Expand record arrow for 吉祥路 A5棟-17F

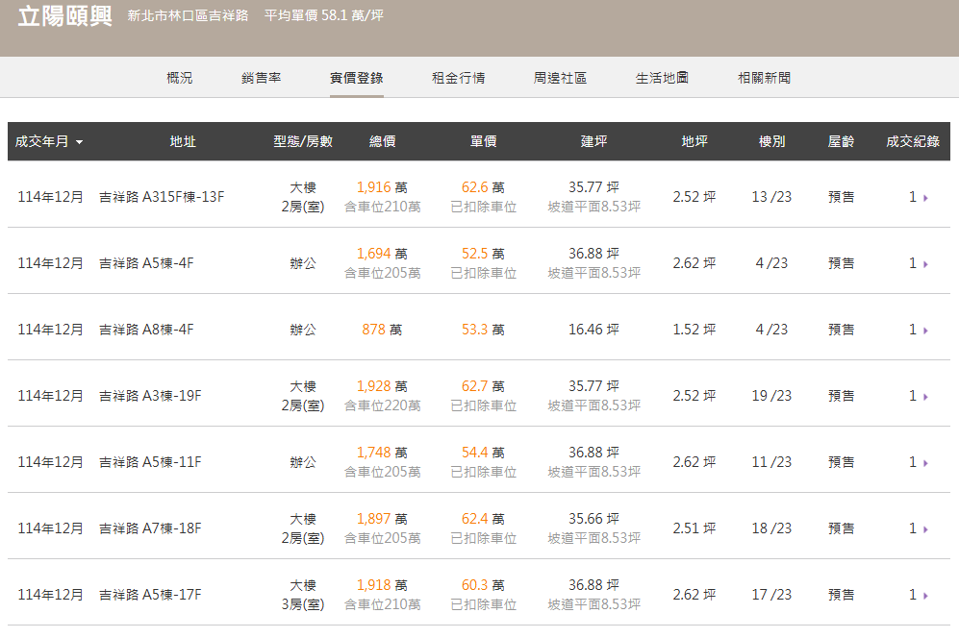pyautogui.click(x=916, y=594)
